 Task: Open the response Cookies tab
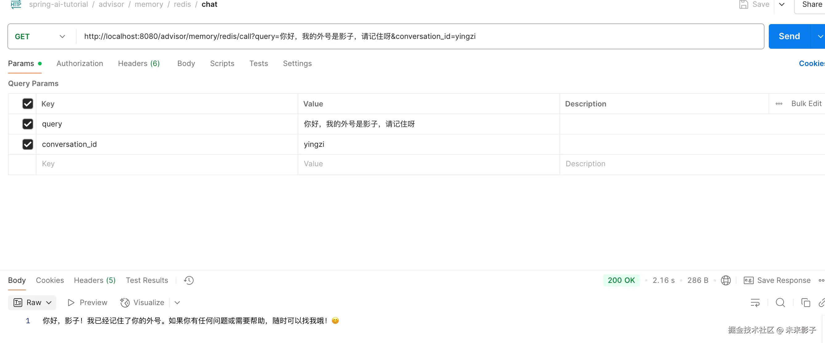point(50,280)
